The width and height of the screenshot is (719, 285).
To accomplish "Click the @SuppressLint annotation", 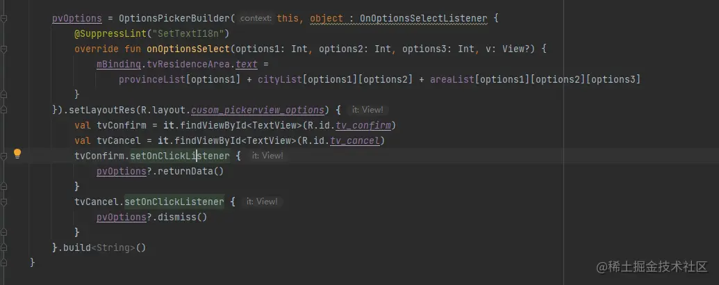I will pyautogui.click(x=110, y=33).
